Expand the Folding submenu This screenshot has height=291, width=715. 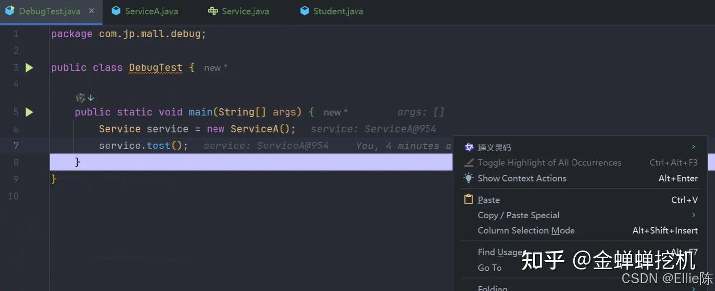click(x=492, y=287)
